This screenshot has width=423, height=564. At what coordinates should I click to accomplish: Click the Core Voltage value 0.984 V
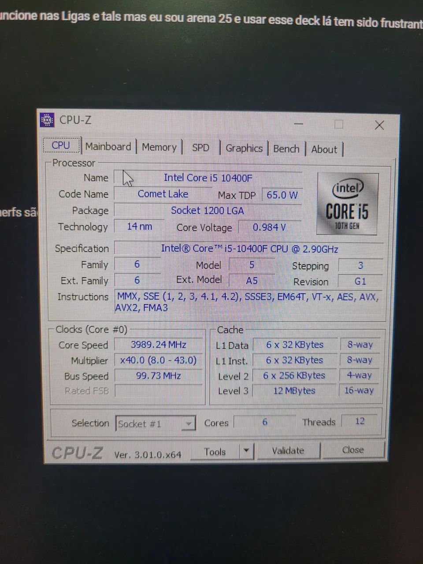click(x=269, y=227)
